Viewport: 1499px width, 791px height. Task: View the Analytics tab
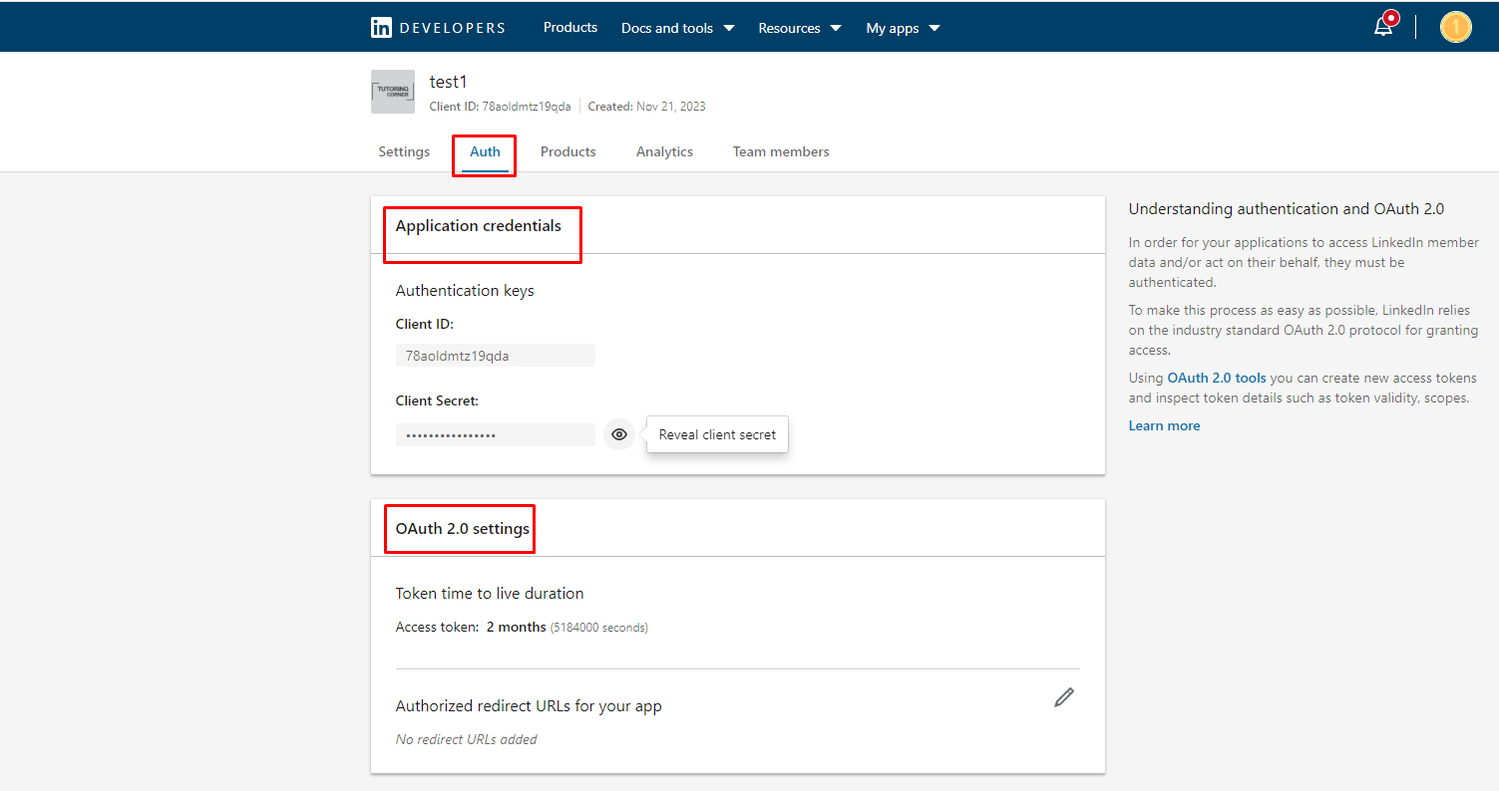pos(664,151)
